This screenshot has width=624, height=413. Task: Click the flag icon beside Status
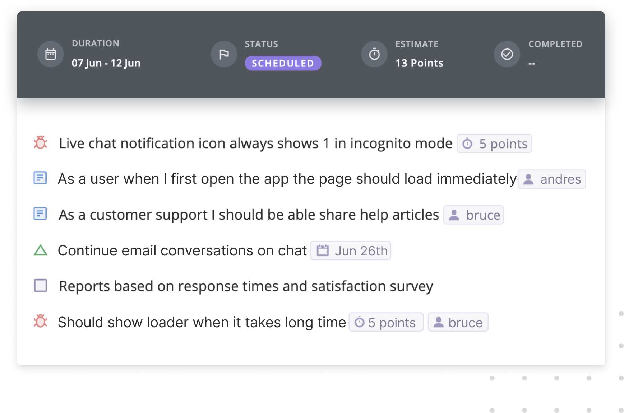[x=224, y=54]
